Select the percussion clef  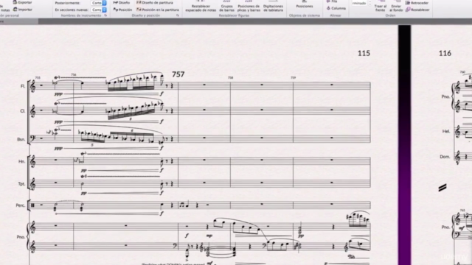click(32, 205)
